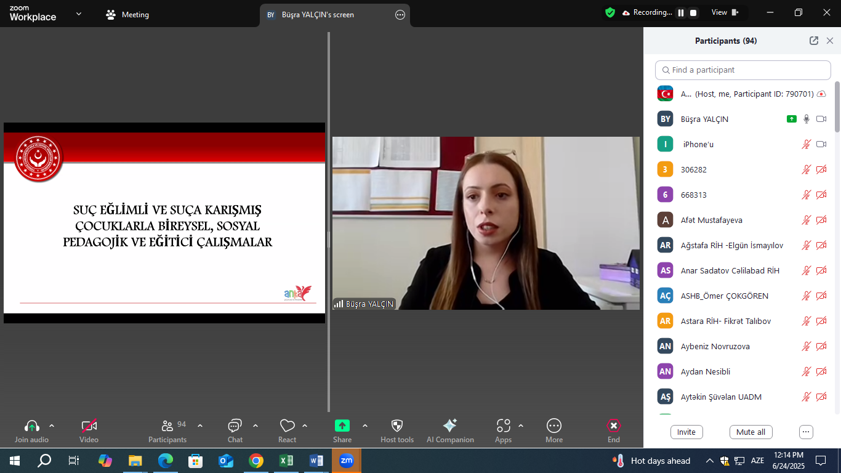Viewport: 841px width, 473px height.
Task: Click the Find a participant field
Action: pyautogui.click(x=743, y=70)
